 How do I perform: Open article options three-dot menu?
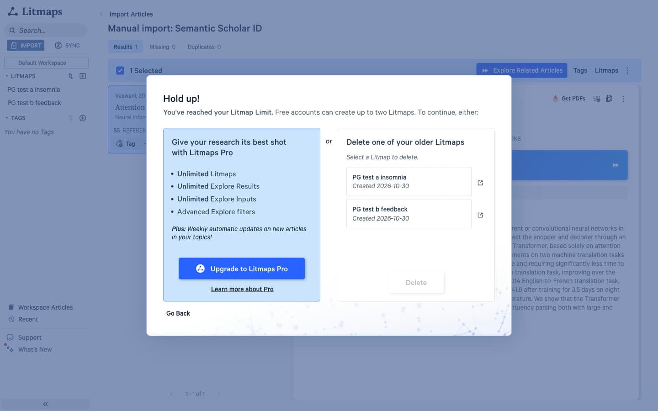(x=623, y=99)
